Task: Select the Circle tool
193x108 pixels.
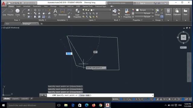Action: click(x=17, y=12)
